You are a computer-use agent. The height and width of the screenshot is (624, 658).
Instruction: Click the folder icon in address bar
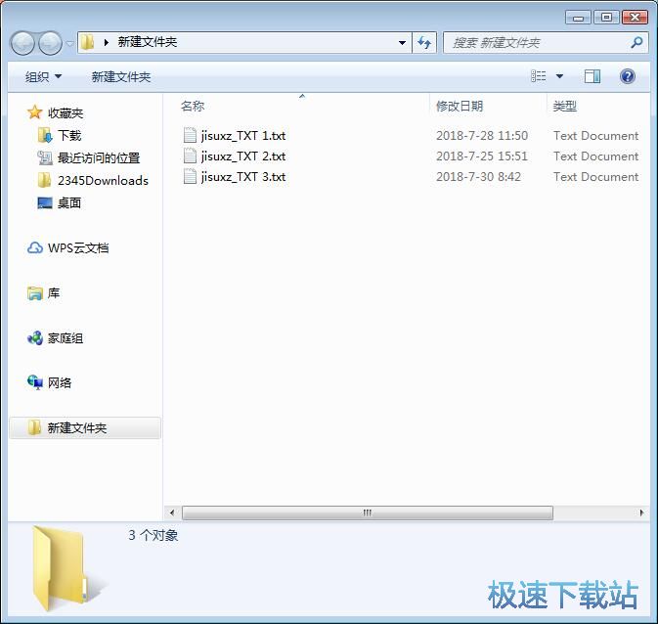coord(87,42)
